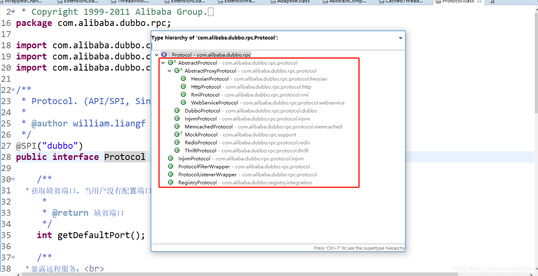Click the ProtocolFilterWrapper class icon
Image resolution: width=538 pixels, height=276 pixels.
(x=170, y=166)
